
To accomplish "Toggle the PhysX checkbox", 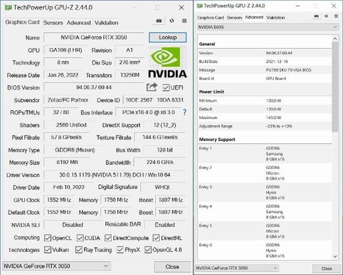I will coord(120,249).
